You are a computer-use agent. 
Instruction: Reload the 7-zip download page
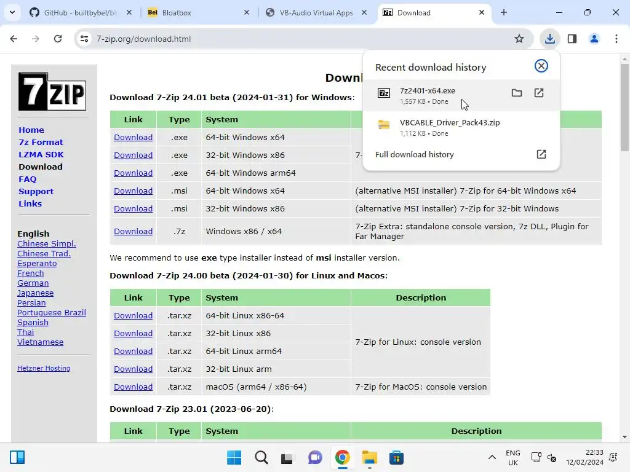point(58,39)
